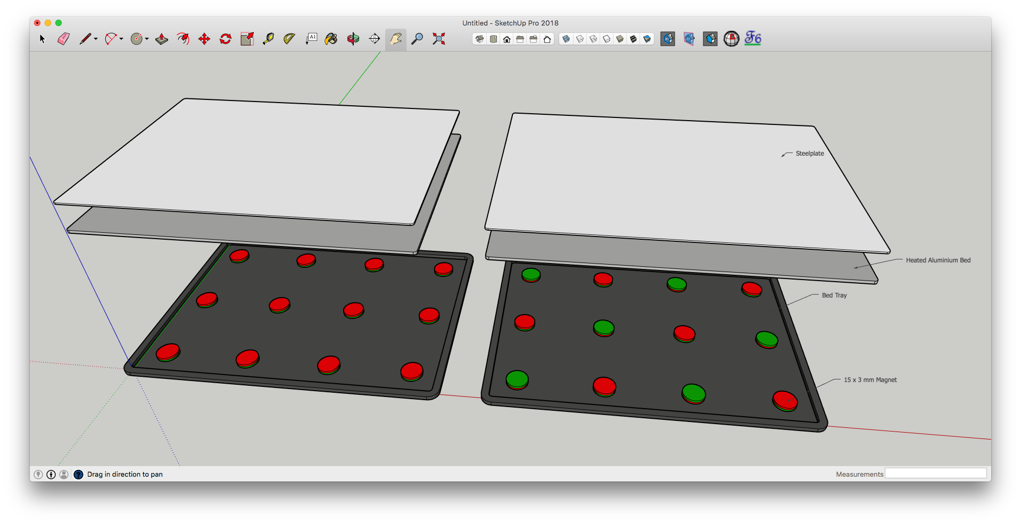Switch to Front standard view
The width and height of the screenshot is (1021, 524).
(x=507, y=39)
